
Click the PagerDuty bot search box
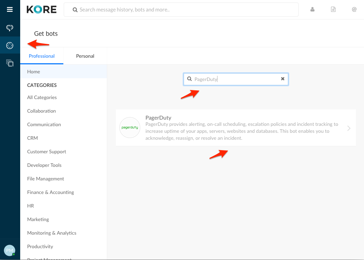pos(236,79)
